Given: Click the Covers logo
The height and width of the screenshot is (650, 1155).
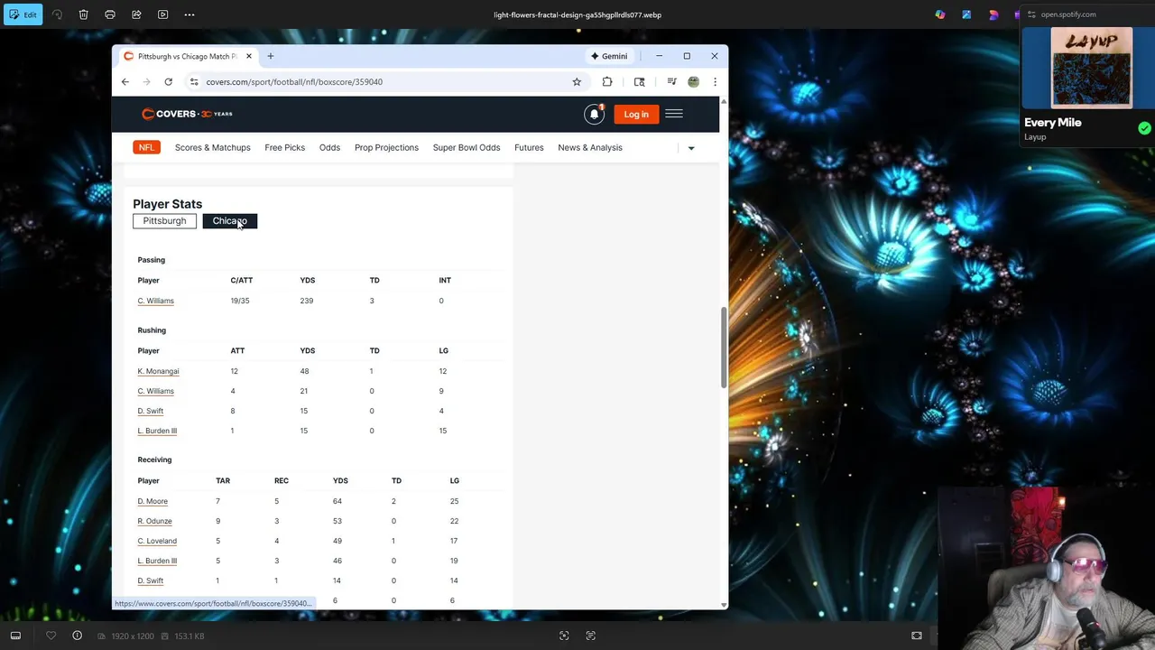Looking at the screenshot, I should [187, 114].
